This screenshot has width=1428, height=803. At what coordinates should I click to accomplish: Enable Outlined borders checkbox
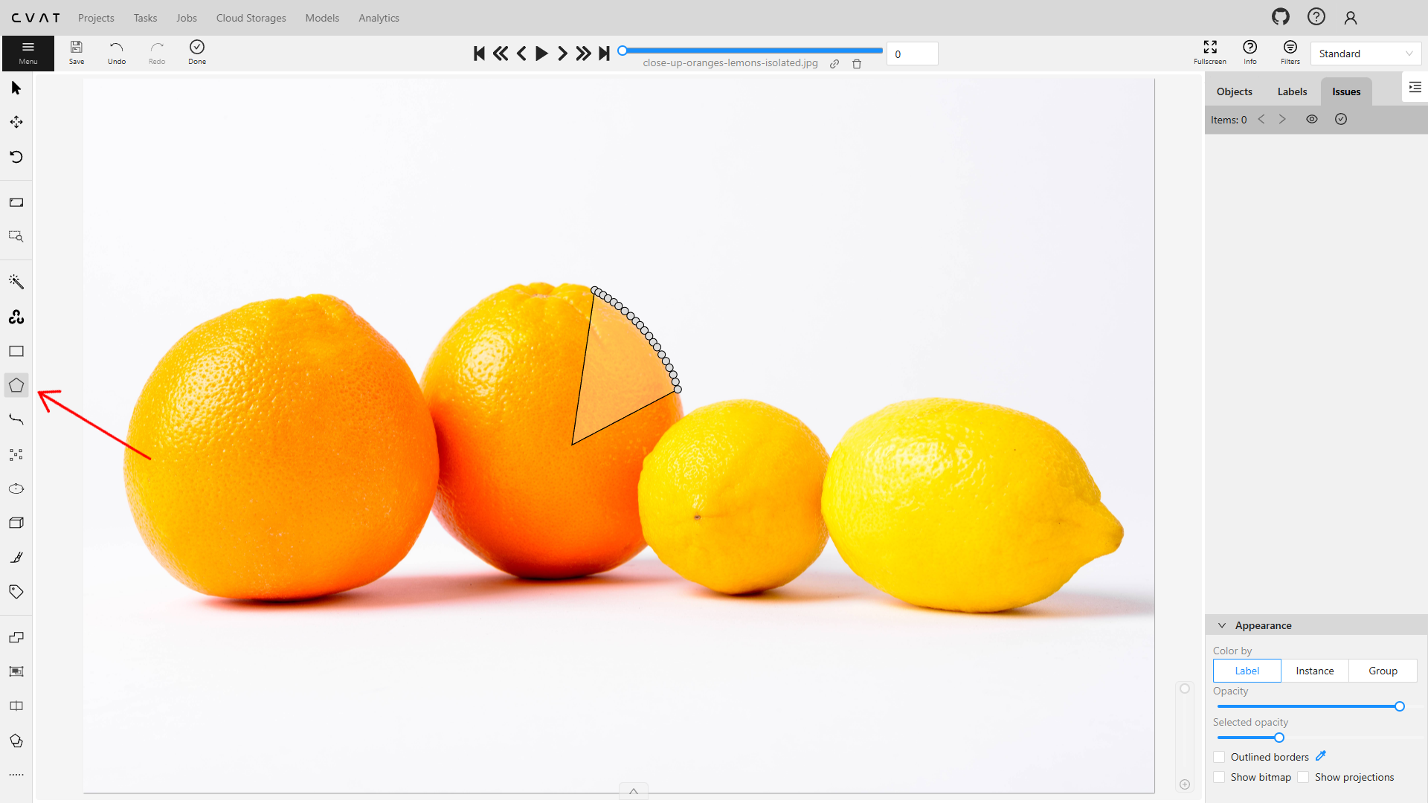[1219, 757]
